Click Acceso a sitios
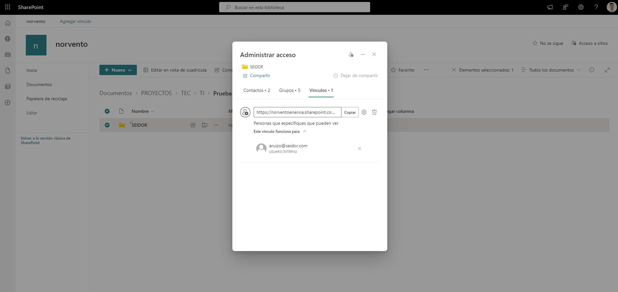Viewport: 618px width, 292px height. tap(589, 43)
